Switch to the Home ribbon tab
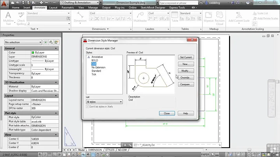Screen dimensions: 280x157 point(16,8)
